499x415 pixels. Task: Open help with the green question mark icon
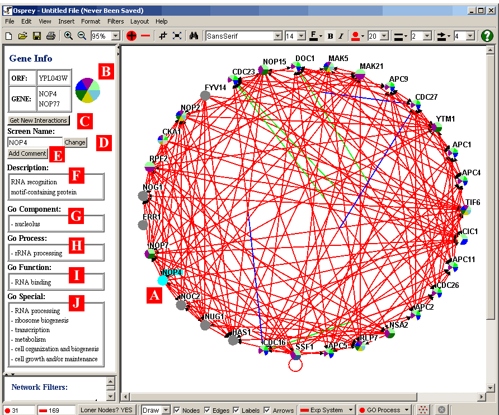coord(487,36)
